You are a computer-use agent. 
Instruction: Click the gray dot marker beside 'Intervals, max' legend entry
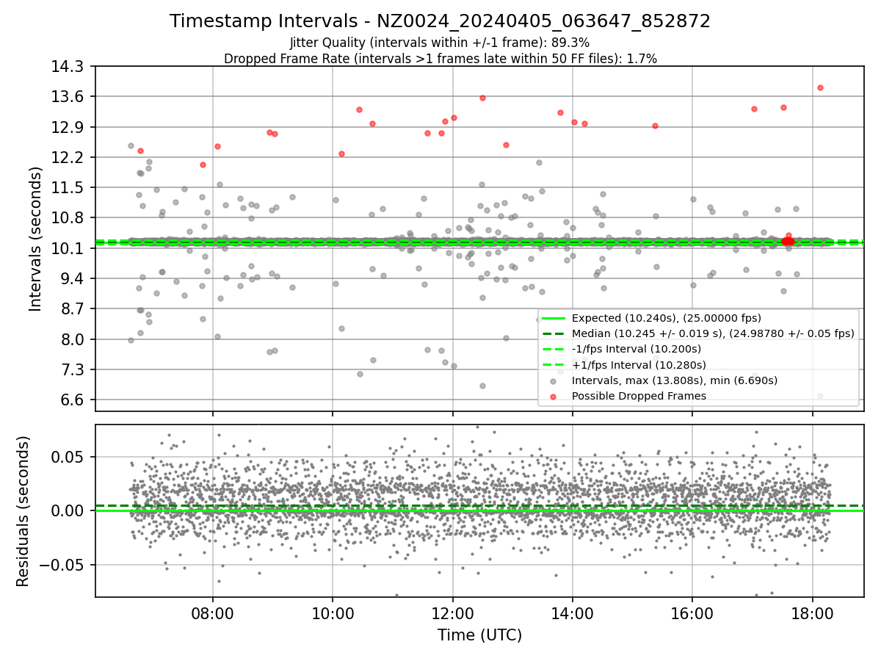[554, 381]
